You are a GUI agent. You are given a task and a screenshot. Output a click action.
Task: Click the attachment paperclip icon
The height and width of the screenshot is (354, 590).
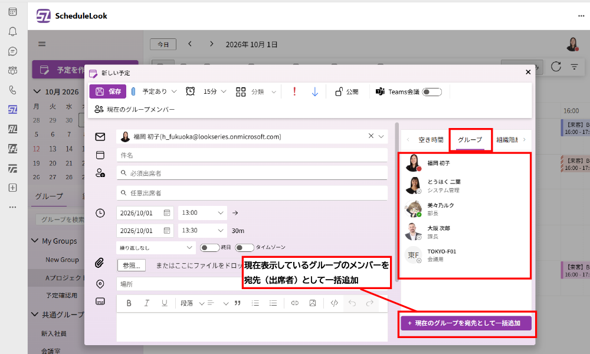[99, 263]
